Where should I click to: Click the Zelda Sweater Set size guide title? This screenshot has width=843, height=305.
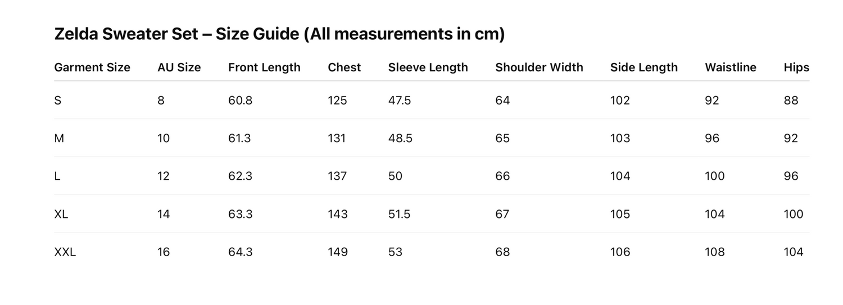(279, 34)
